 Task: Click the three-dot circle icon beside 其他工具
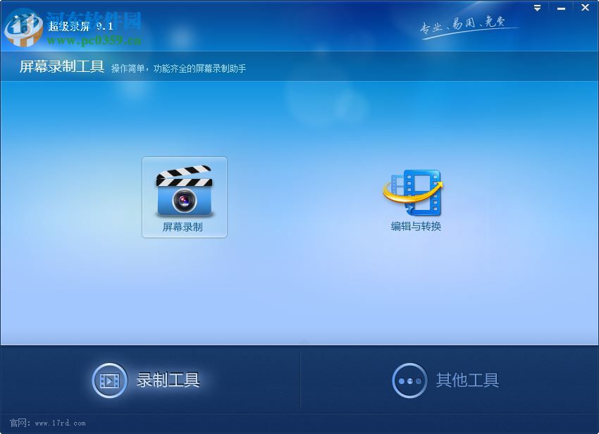point(409,380)
